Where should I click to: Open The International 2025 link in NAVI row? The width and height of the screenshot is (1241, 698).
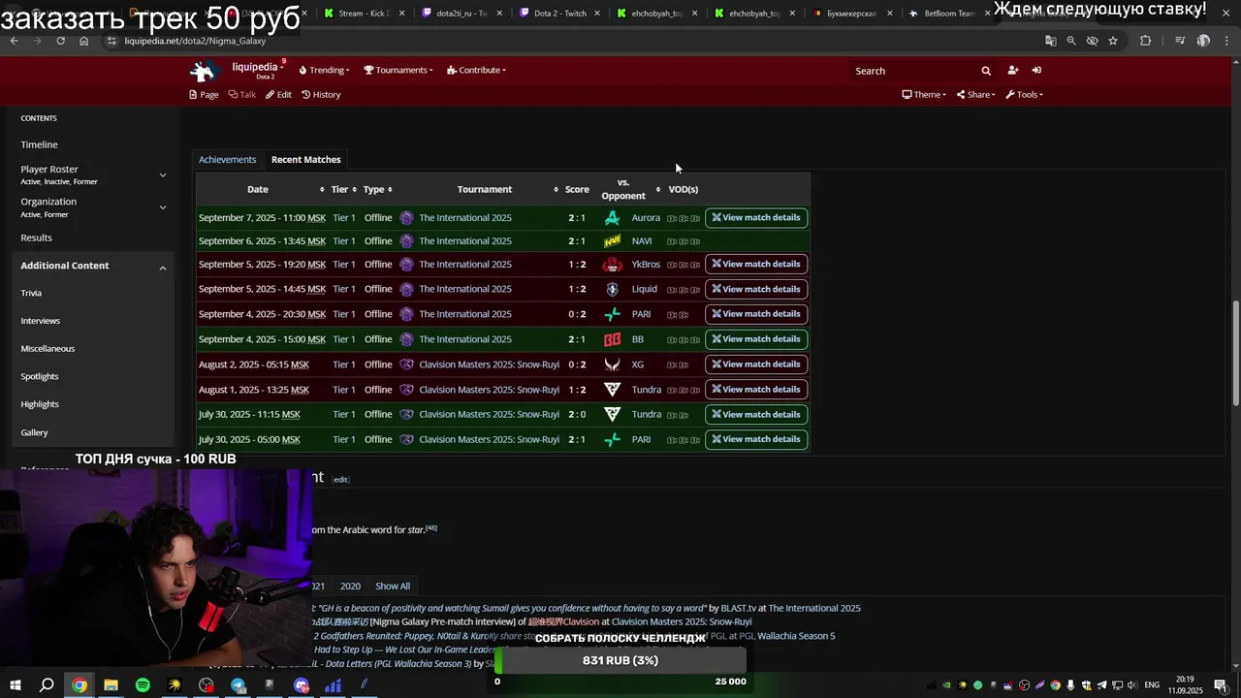[x=465, y=240]
